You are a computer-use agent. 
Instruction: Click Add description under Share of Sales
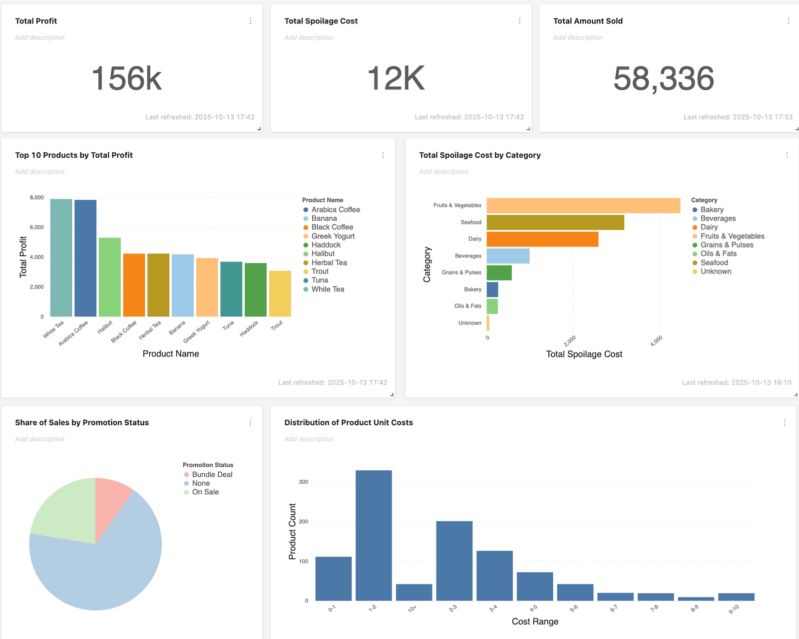pyautogui.click(x=39, y=439)
